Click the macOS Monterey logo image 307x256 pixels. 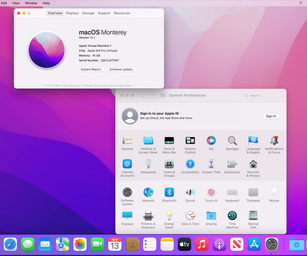[46, 50]
